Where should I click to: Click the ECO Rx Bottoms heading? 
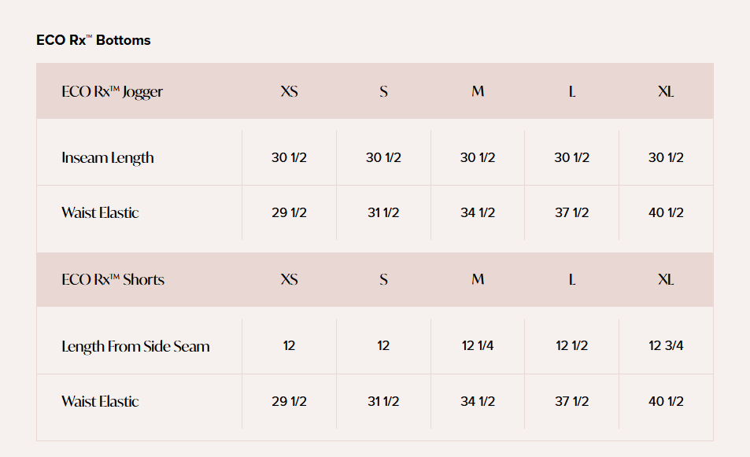click(94, 40)
